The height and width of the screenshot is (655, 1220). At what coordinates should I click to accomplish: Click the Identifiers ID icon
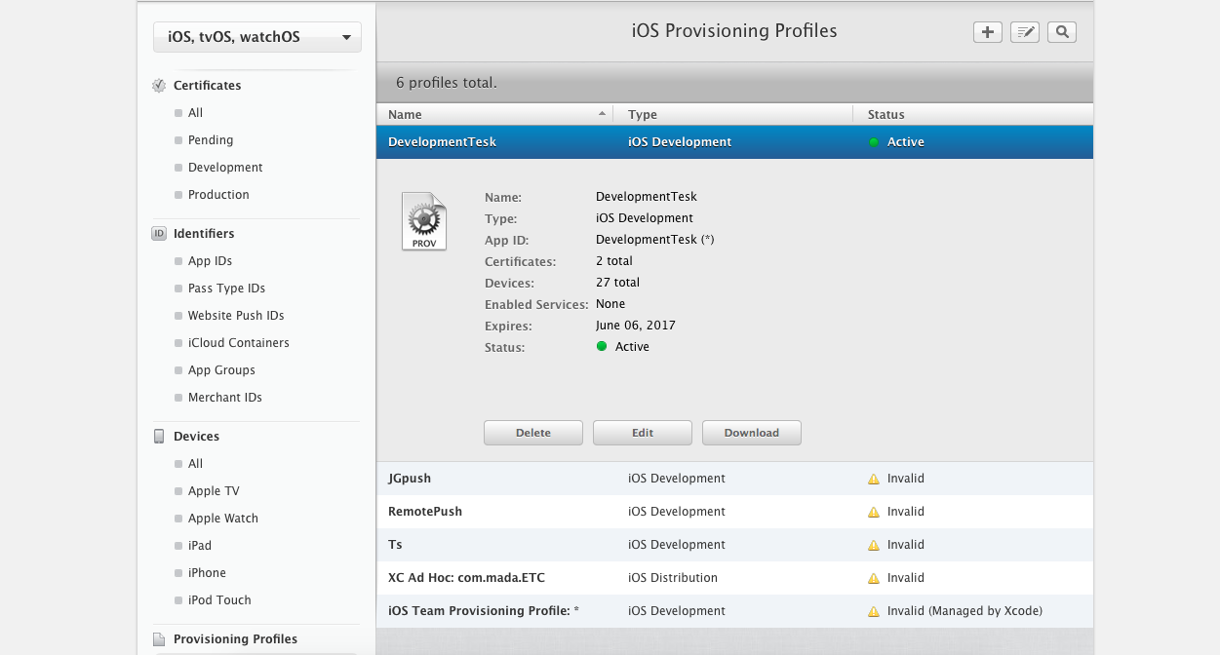pos(159,234)
